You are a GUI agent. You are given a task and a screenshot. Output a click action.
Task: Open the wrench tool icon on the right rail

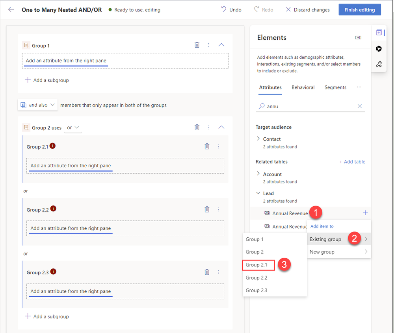point(378,64)
